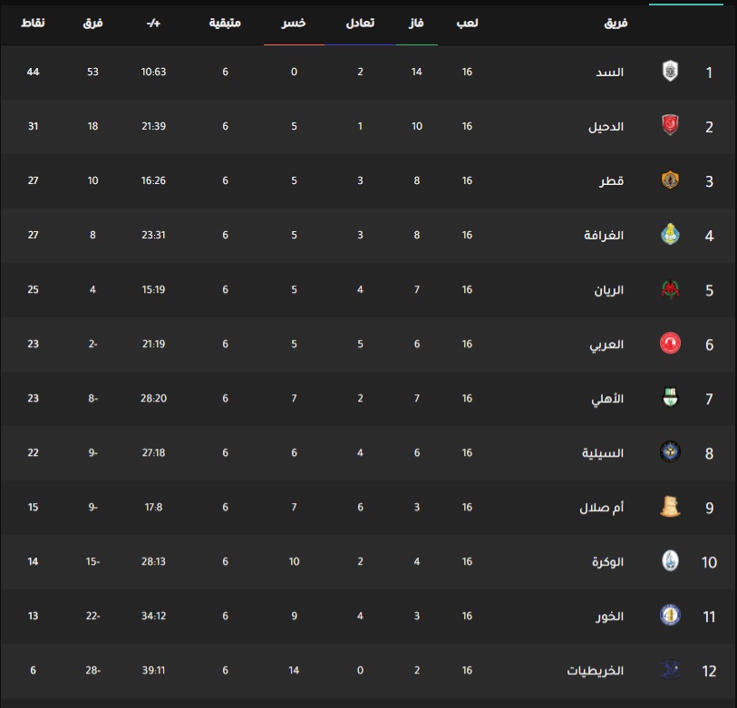Click the Umm Salal fort logo

[x=670, y=507]
